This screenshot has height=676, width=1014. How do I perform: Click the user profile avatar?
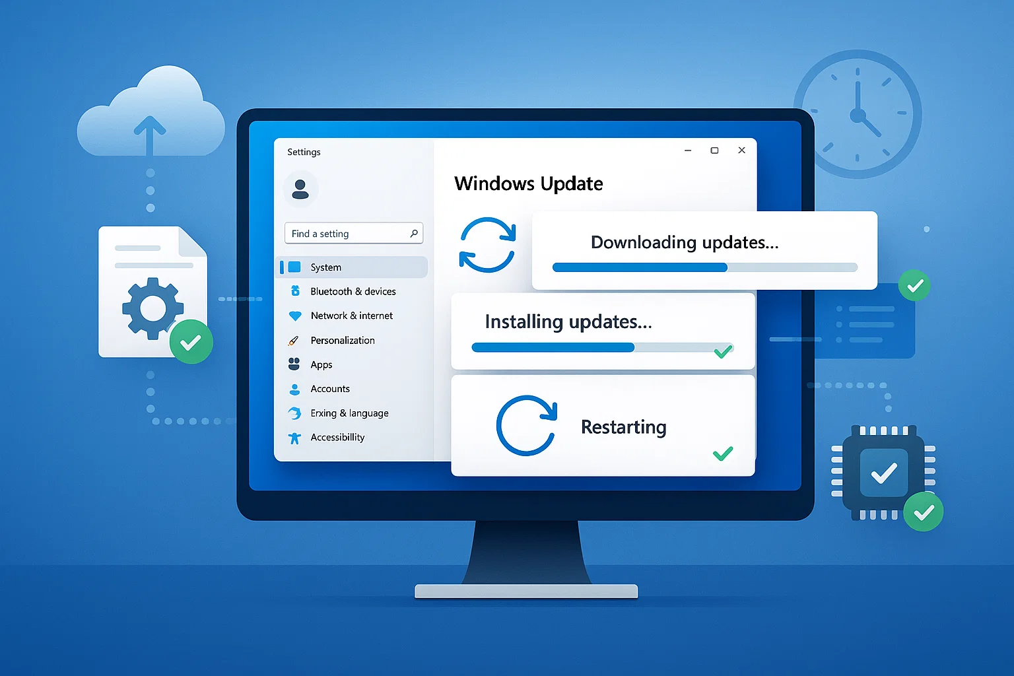[x=301, y=189]
